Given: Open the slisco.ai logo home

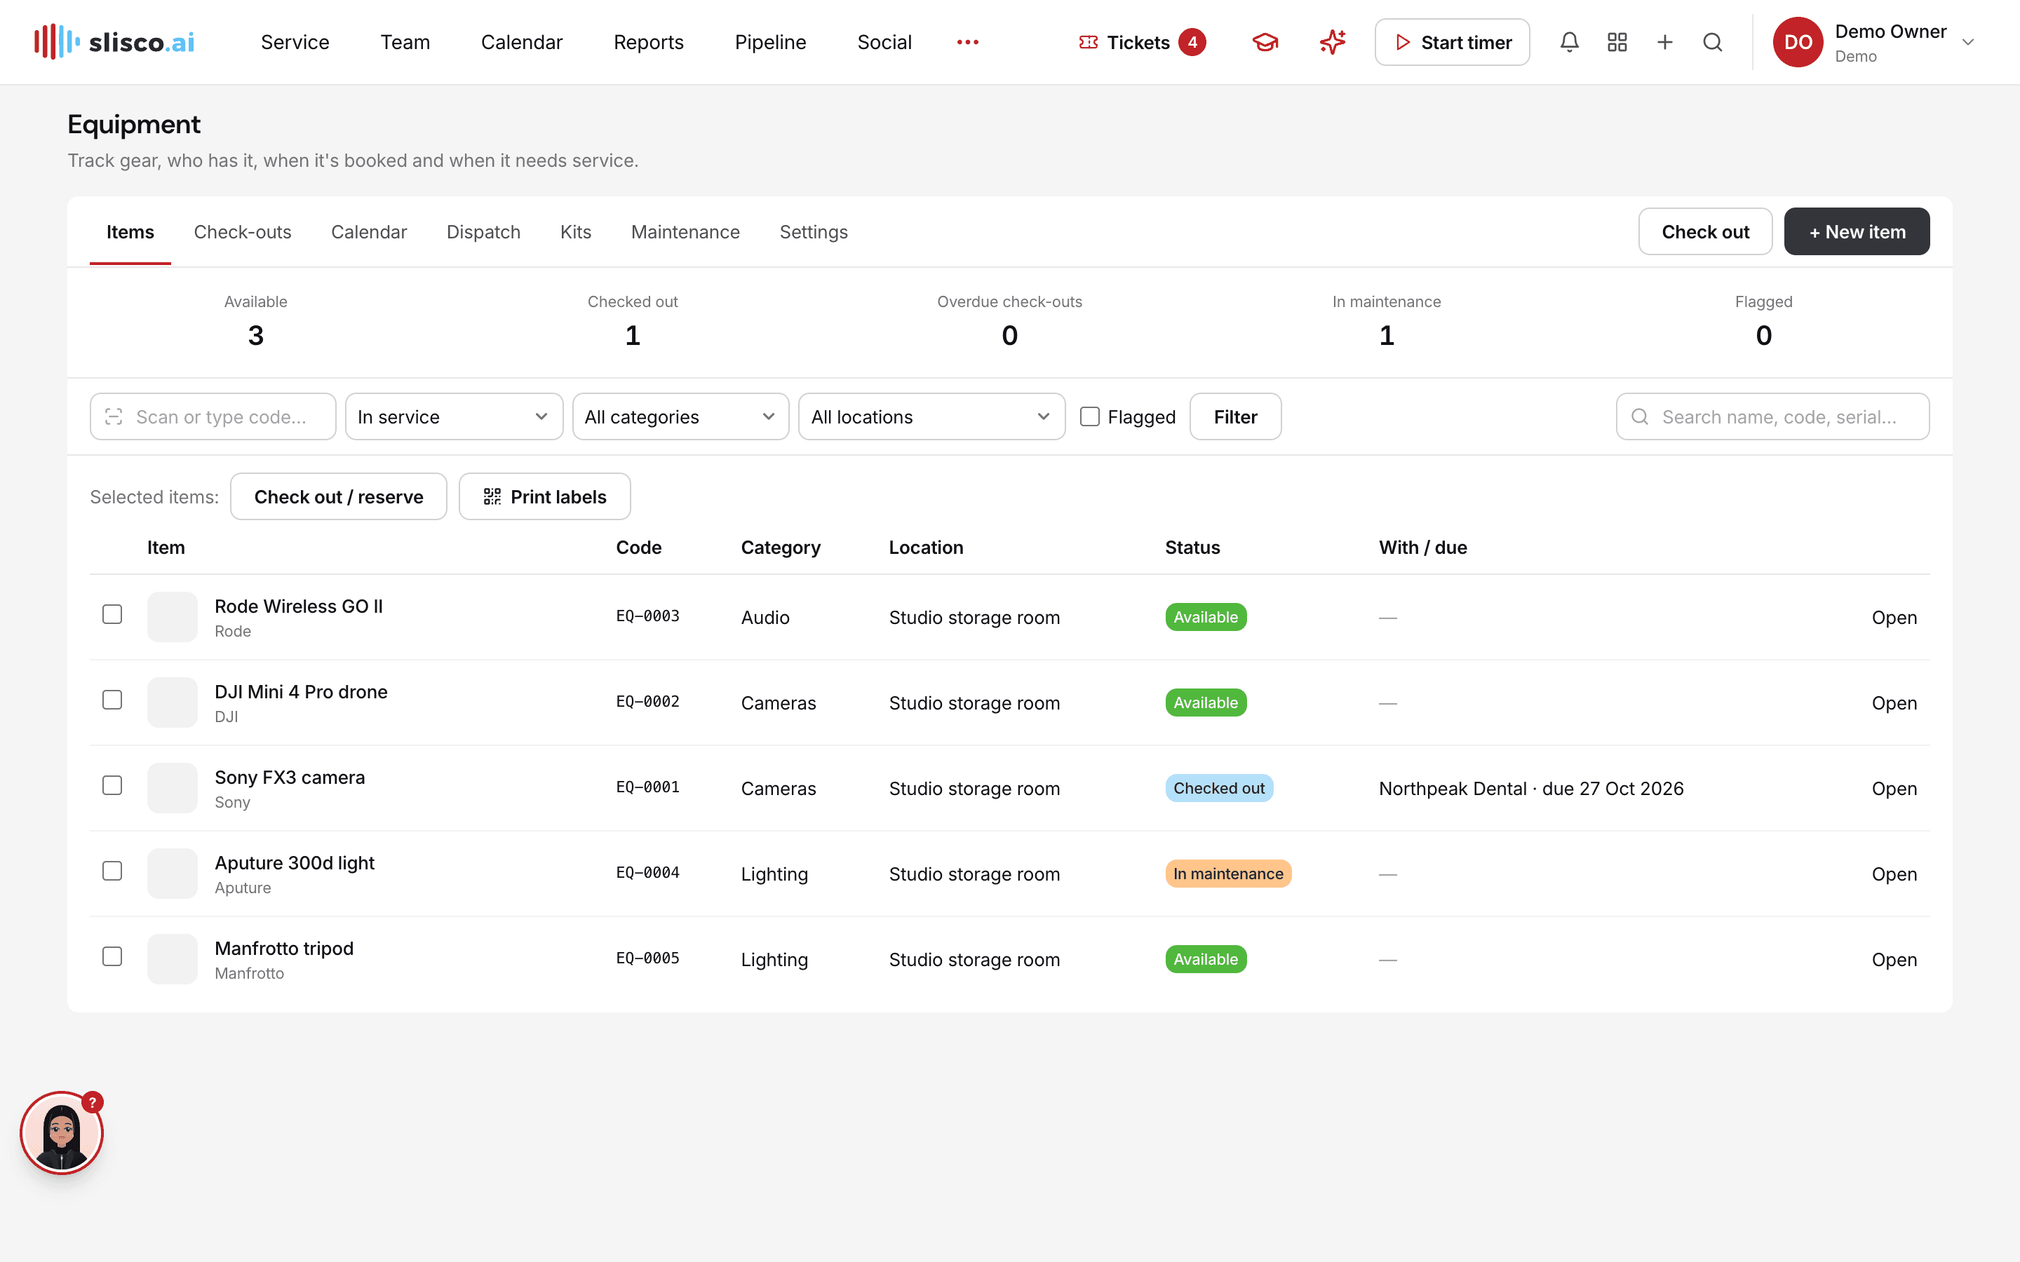Looking at the screenshot, I should 114,42.
